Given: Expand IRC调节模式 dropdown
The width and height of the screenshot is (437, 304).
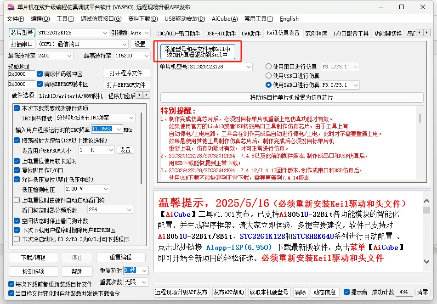Looking at the screenshot, I should coord(131,118).
